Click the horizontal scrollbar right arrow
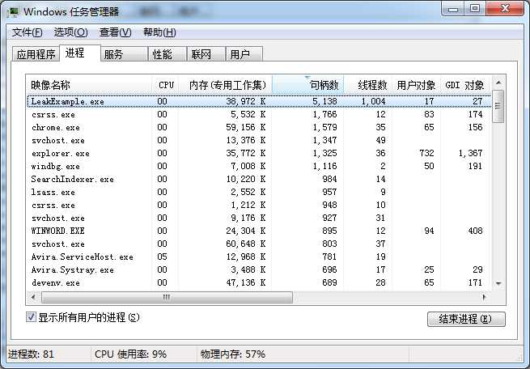 pos(484,297)
